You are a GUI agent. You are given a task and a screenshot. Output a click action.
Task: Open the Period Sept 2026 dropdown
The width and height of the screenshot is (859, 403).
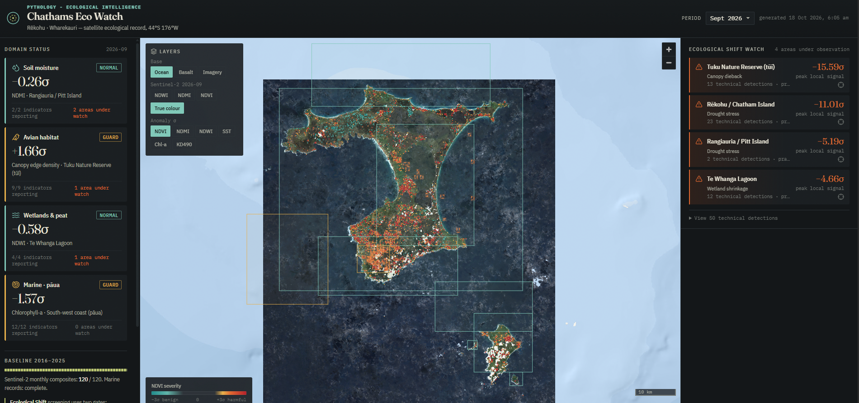[730, 18]
